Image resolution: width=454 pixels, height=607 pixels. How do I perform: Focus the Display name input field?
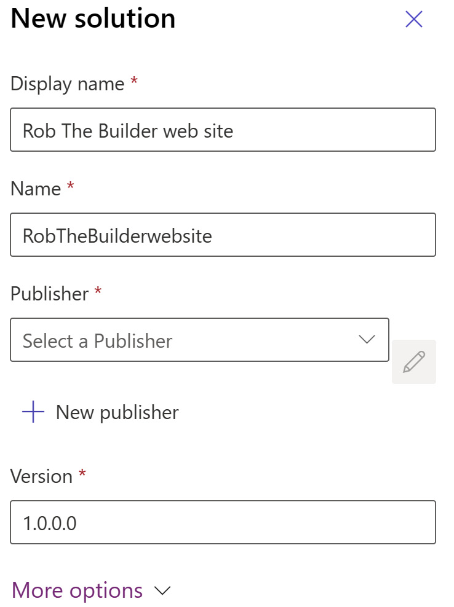223,130
